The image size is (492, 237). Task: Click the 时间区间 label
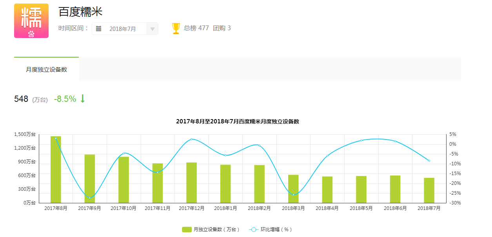click(73, 28)
